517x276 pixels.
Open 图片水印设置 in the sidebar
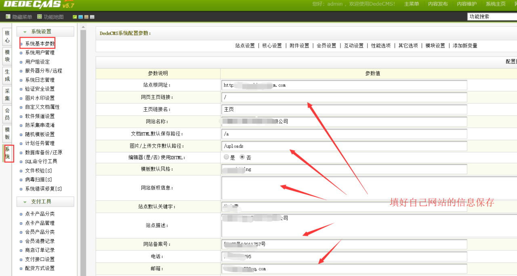(40, 98)
